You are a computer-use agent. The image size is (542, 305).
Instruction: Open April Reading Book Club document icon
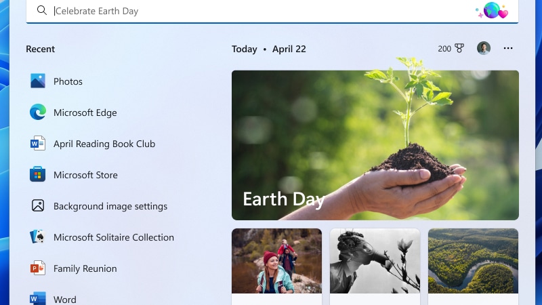coord(38,144)
